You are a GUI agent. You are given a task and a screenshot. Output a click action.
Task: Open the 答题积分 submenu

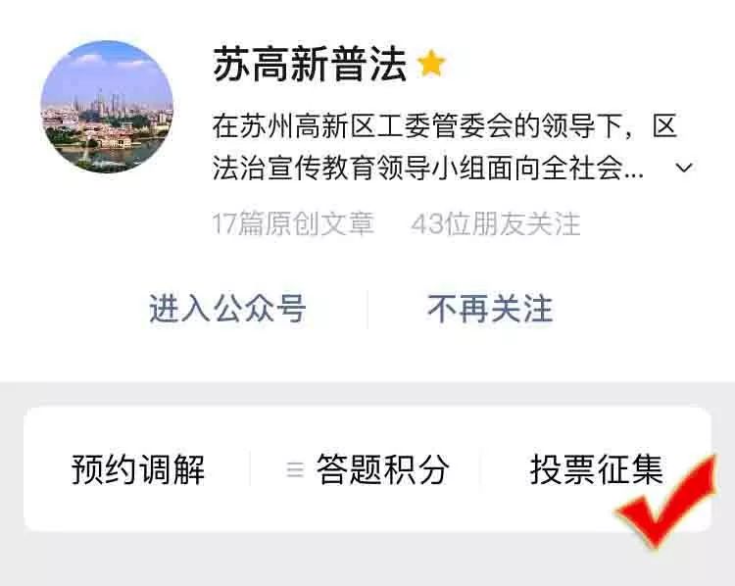383,469
